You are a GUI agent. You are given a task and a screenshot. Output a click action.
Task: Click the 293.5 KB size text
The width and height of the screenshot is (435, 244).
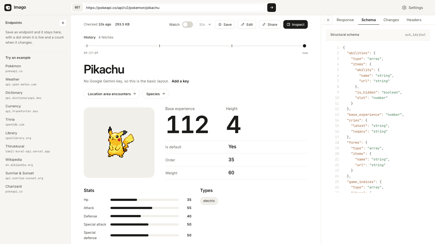coord(122,24)
